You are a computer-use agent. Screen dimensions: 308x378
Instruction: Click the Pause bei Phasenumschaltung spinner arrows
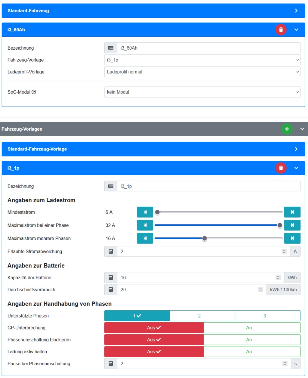point(285,364)
